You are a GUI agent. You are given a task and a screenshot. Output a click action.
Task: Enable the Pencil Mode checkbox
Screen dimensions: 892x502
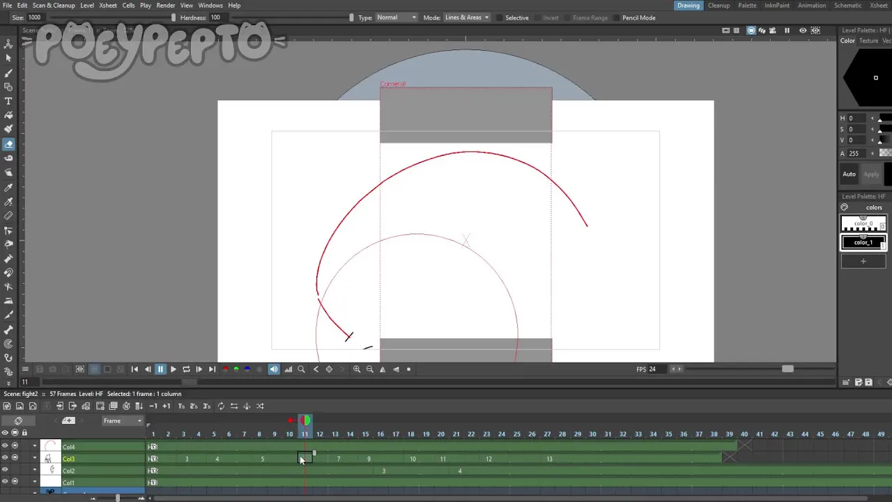click(617, 17)
